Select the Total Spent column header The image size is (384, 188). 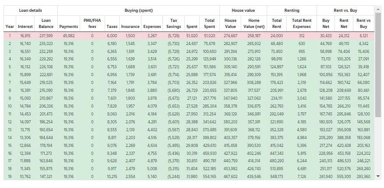click(x=209, y=24)
